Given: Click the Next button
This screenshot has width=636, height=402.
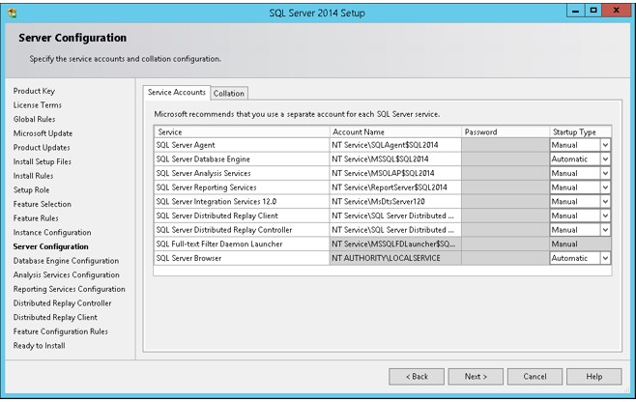Looking at the screenshot, I should (476, 377).
